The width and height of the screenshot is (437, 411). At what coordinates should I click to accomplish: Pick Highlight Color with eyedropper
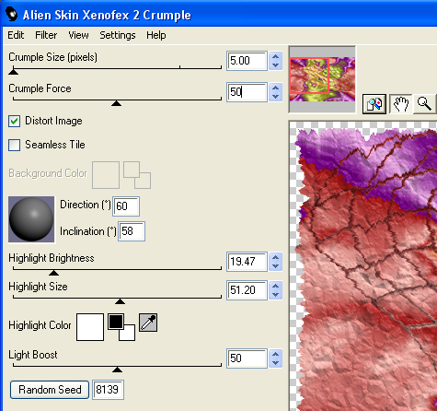coord(148,323)
